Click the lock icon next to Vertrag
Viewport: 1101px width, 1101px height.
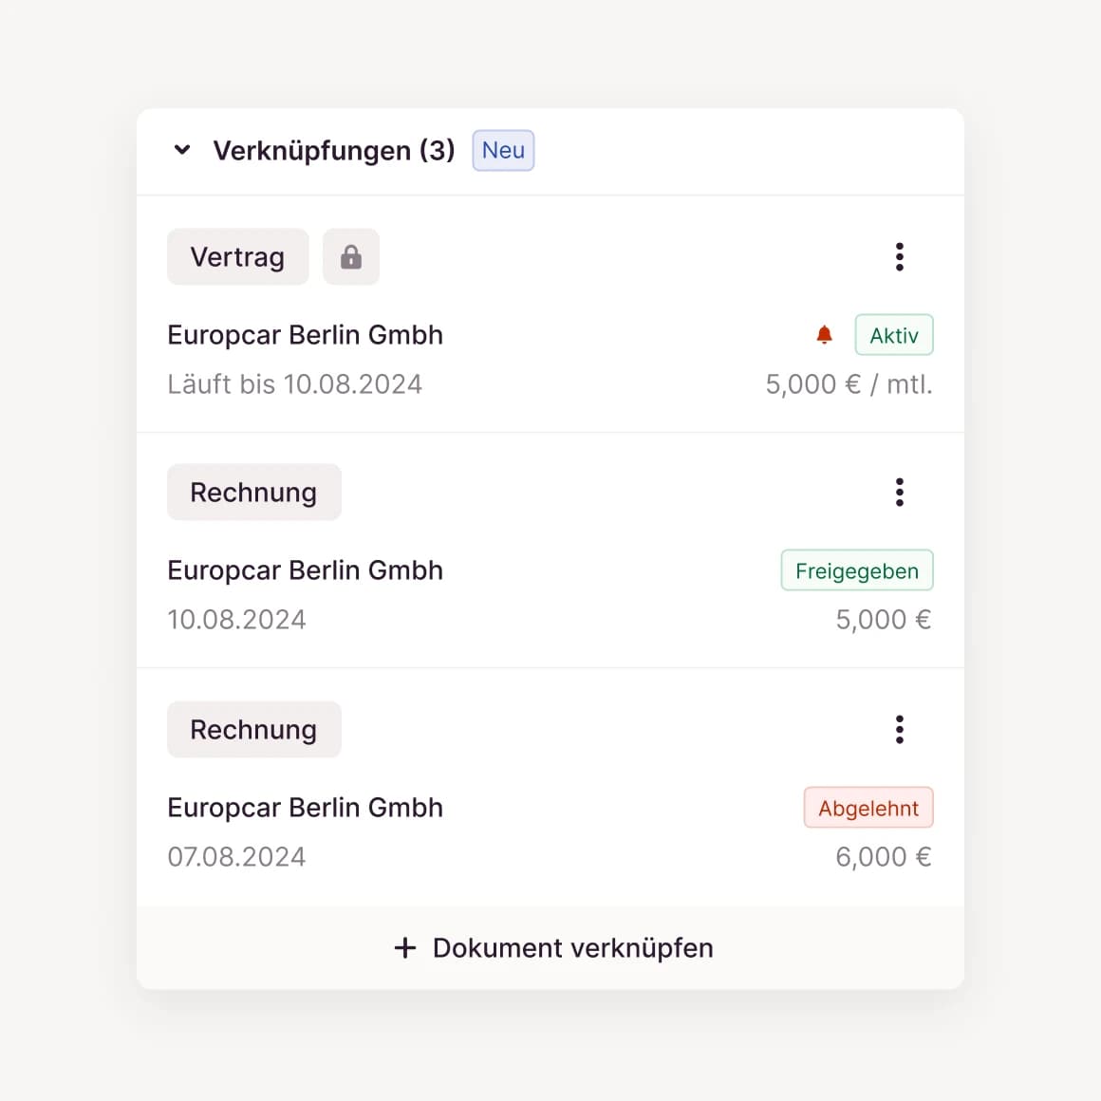point(351,257)
